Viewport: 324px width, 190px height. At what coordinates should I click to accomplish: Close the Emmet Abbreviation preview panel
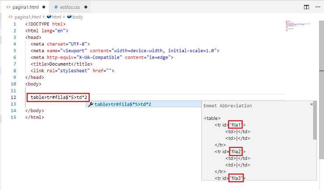(x=311, y=104)
